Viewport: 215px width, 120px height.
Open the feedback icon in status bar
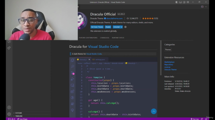[x=202, y=119]
